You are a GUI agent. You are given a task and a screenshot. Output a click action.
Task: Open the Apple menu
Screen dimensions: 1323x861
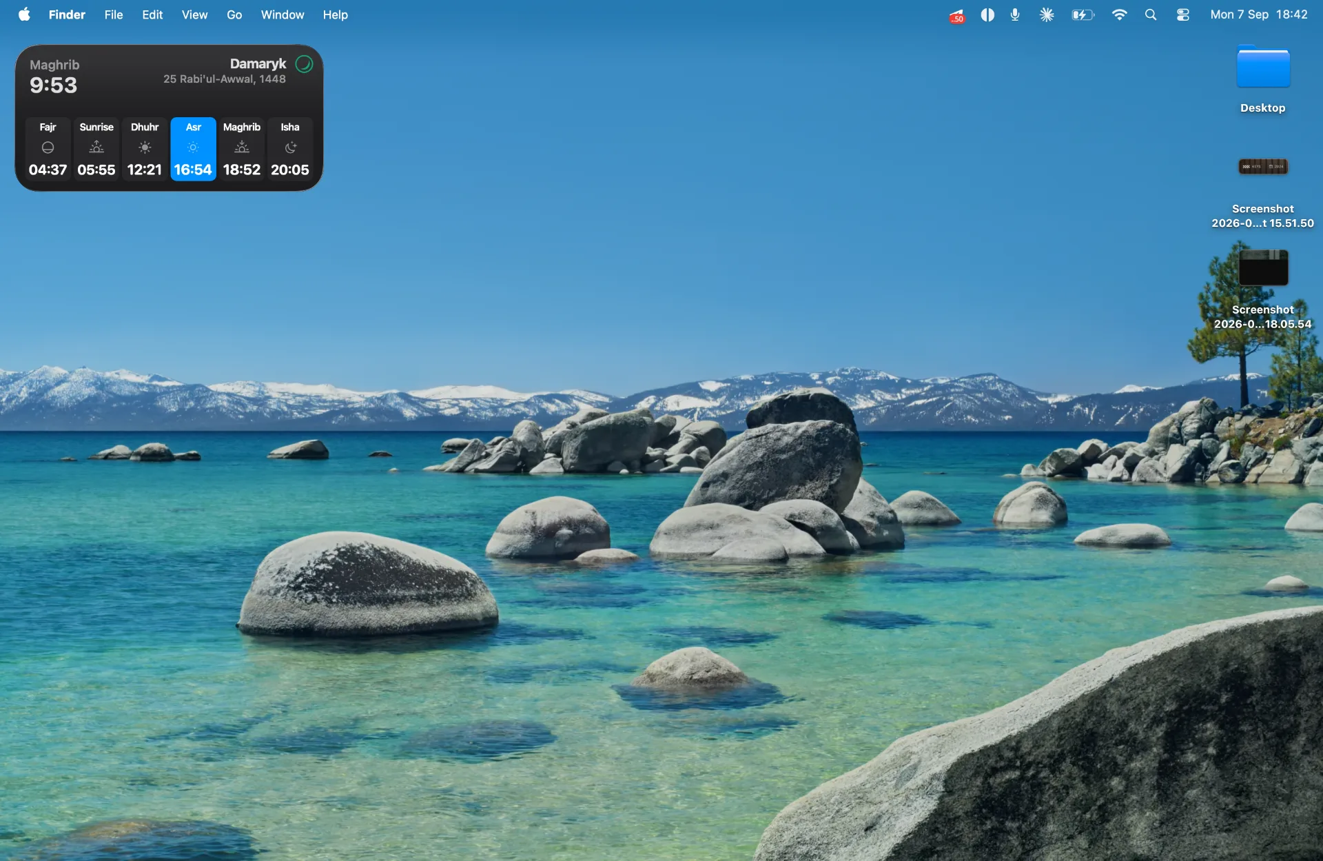pos(24,14)
